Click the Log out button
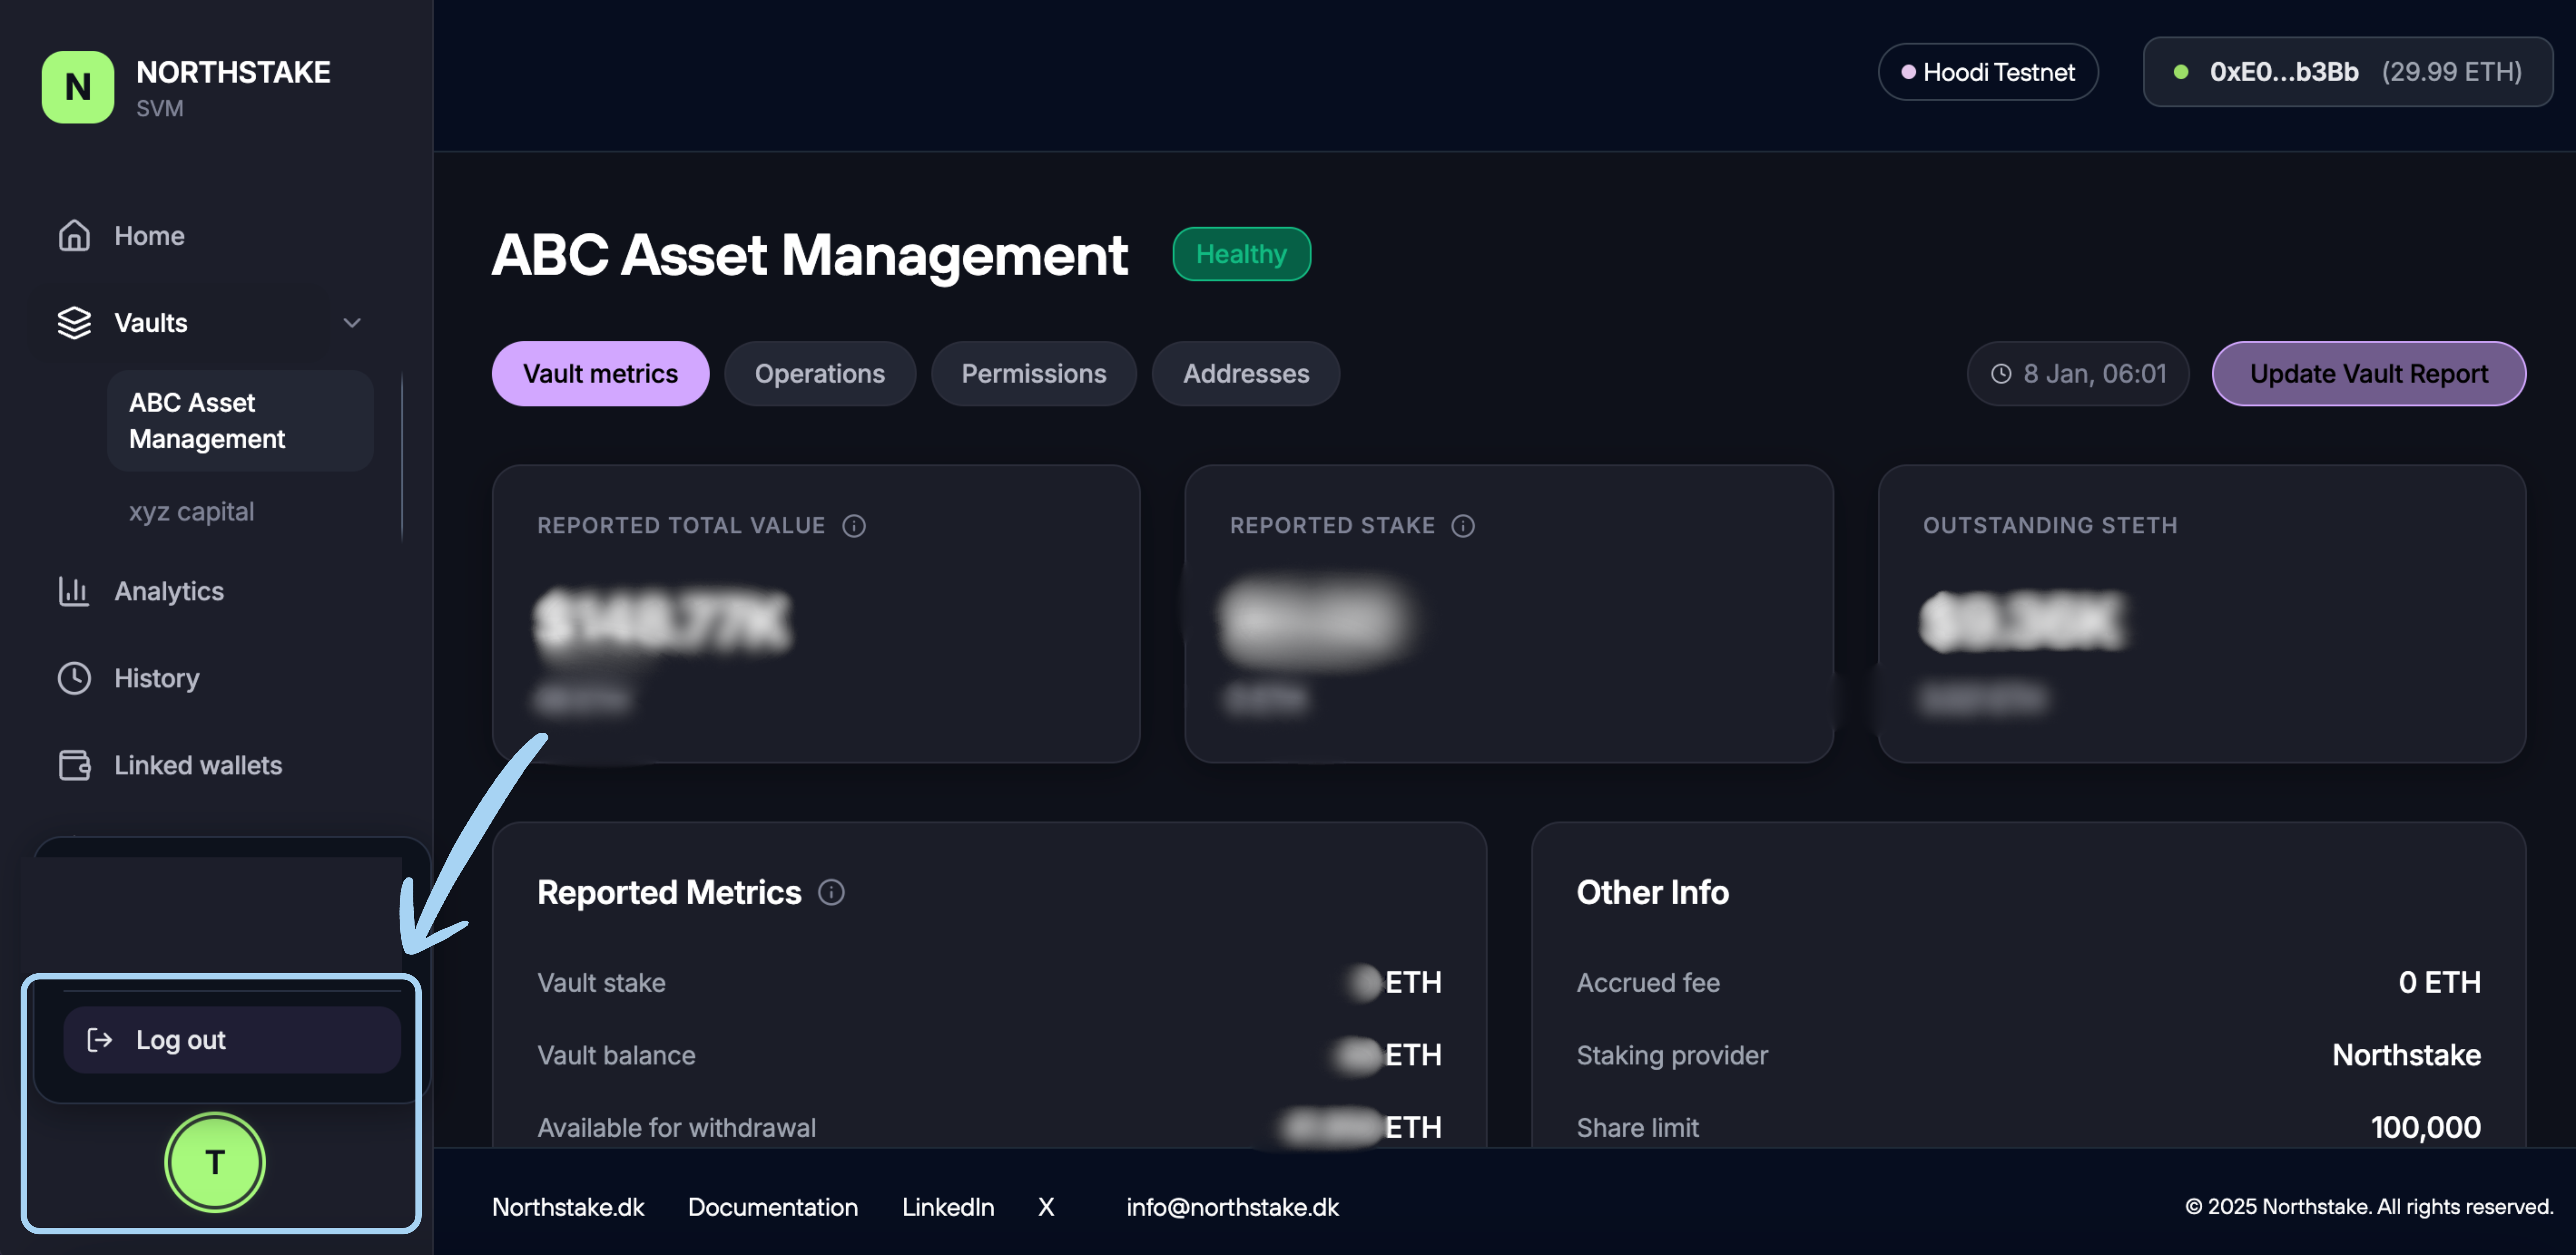The image size is (2576, 1255). pyautogui.click(x=231, y=1040)
